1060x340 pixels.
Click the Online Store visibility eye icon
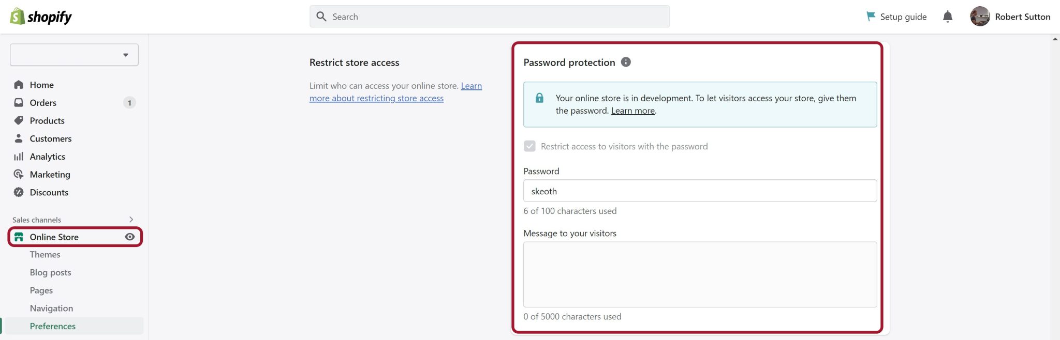(x=129, y=237)
